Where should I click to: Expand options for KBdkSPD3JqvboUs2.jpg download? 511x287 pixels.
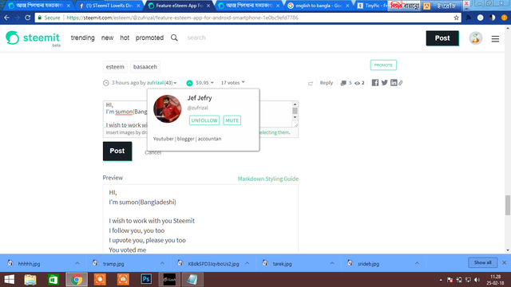point(248,263)
